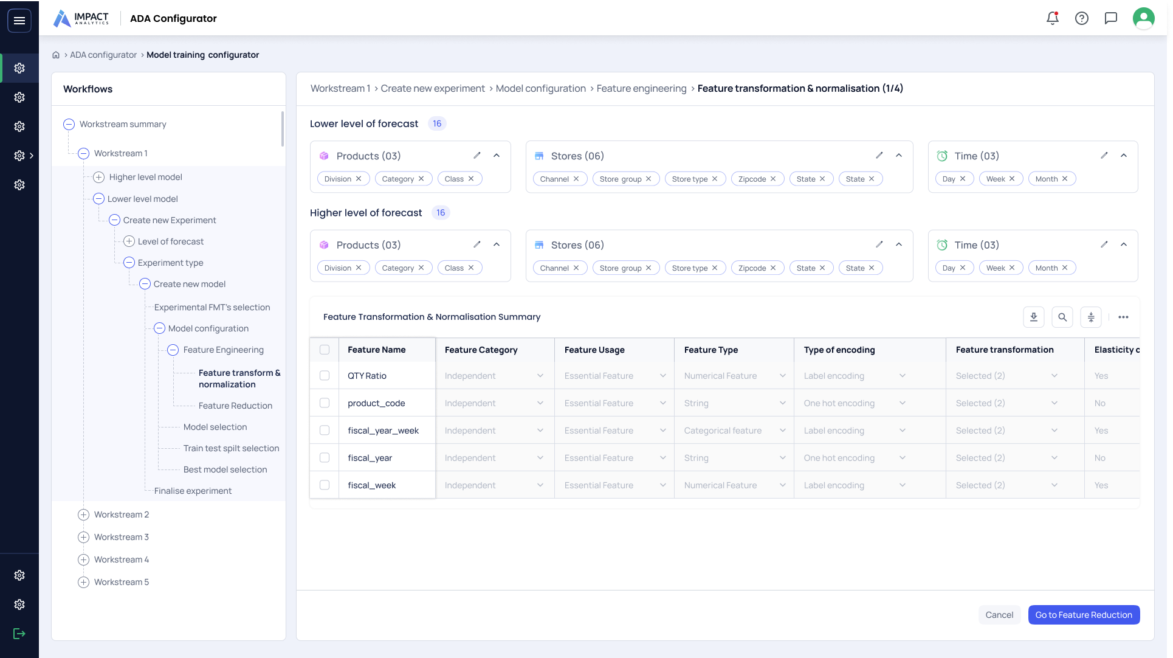Click the Cancel button
This screenshot has width=1173, height=658.
(999, 615)
